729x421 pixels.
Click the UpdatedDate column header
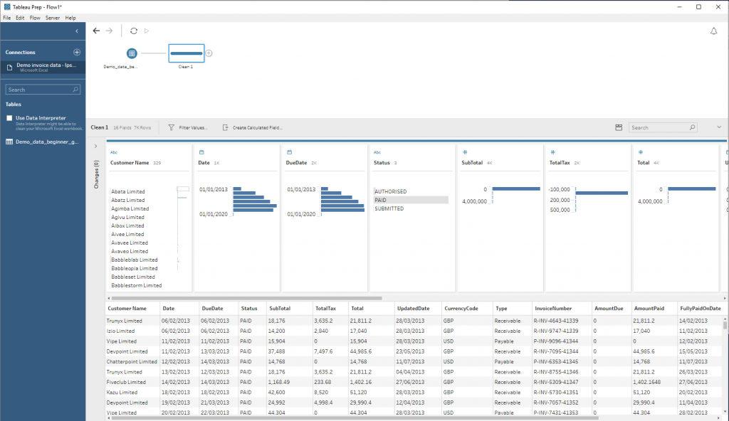417,308
